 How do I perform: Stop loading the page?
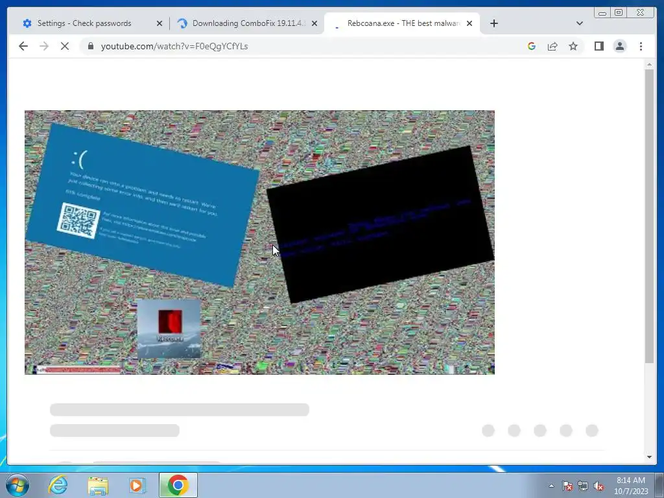pyautogui.click(x=65, y=46)
